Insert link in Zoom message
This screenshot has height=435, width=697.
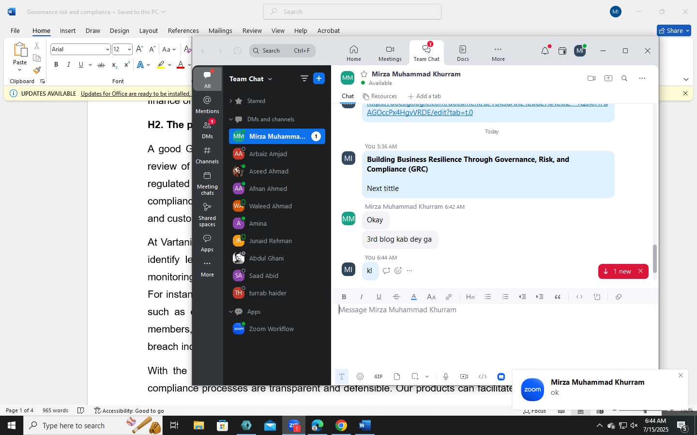[x=449, y=297]
